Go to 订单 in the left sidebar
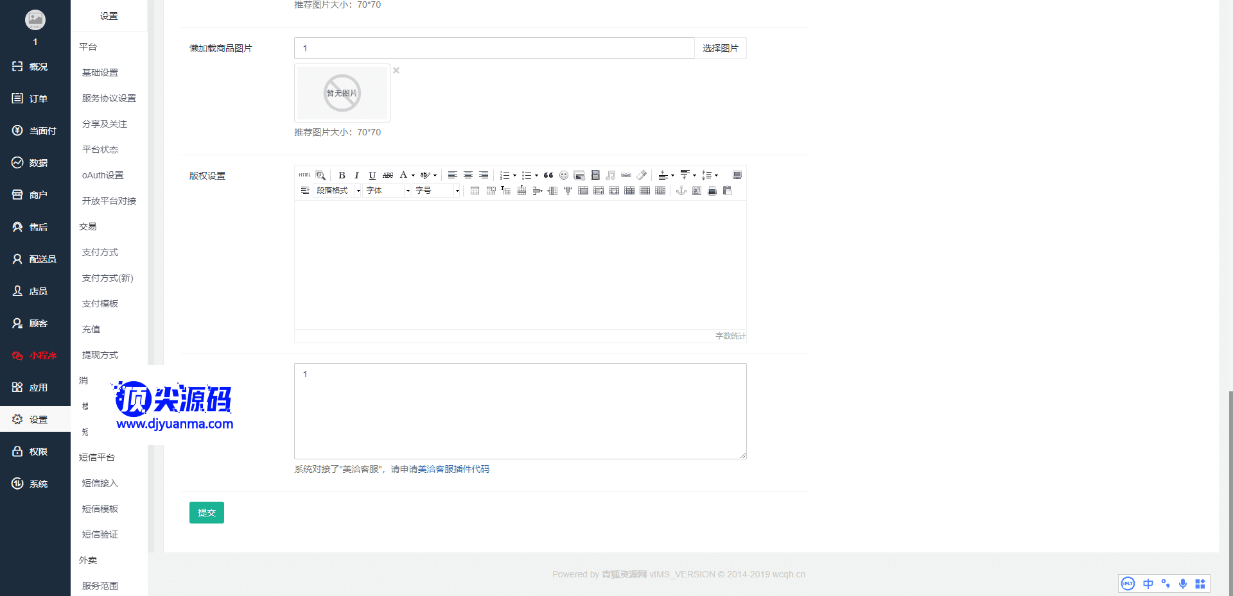 click(x=38, y=99)
